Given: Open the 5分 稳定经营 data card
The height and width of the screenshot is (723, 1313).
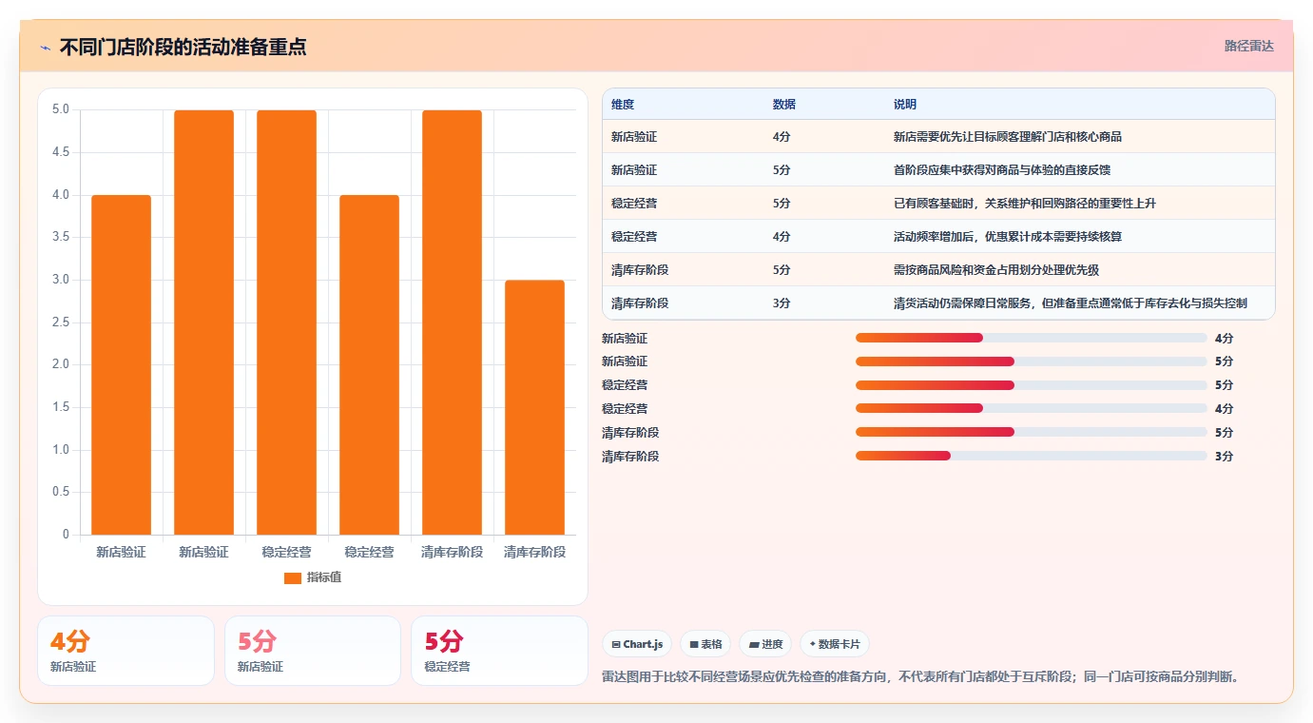Looking at the screenshot, I should click(x=499, y=651).
